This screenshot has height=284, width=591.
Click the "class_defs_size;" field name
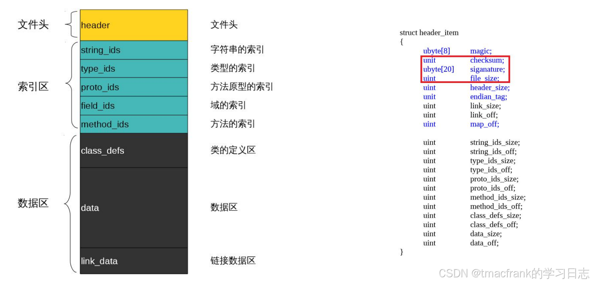click(x=496, y=216)
